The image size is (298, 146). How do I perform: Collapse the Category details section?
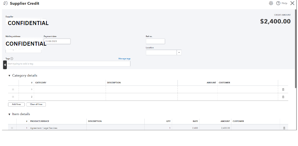pyautogui.click(x=9, y=76)
